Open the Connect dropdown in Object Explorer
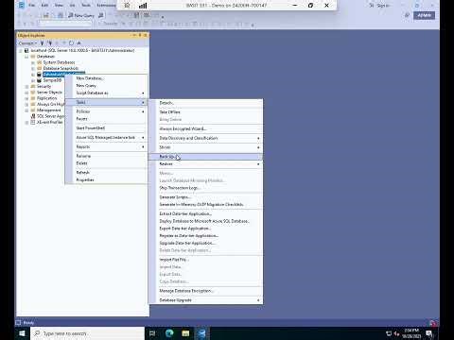This screenshot has height=340, width=454. coord(27,43)
